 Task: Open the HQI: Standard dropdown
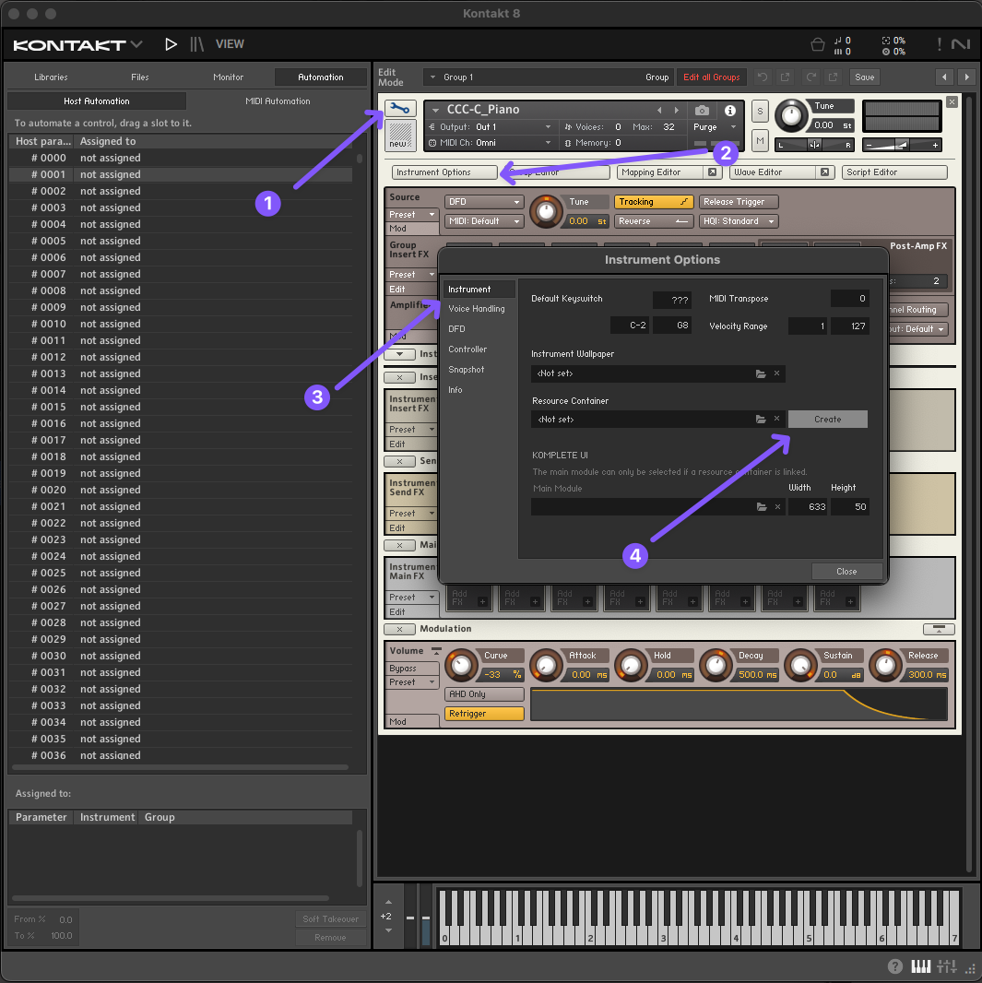(x=738, y=221)
